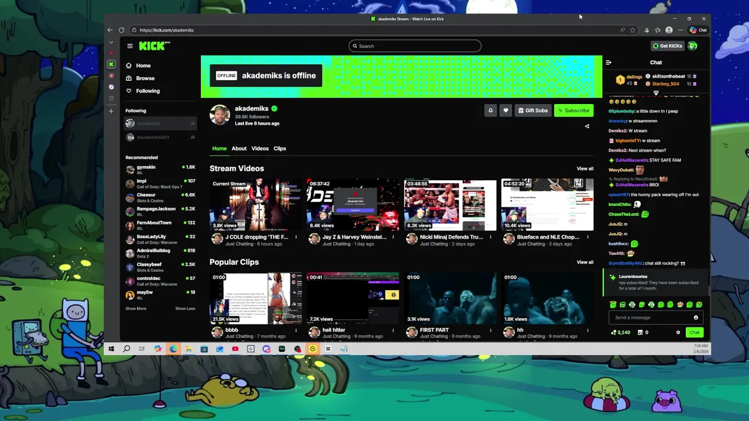Open the emoji picker in message box
This screenshot has height=421, width=749.
click(x=696, y=318)
